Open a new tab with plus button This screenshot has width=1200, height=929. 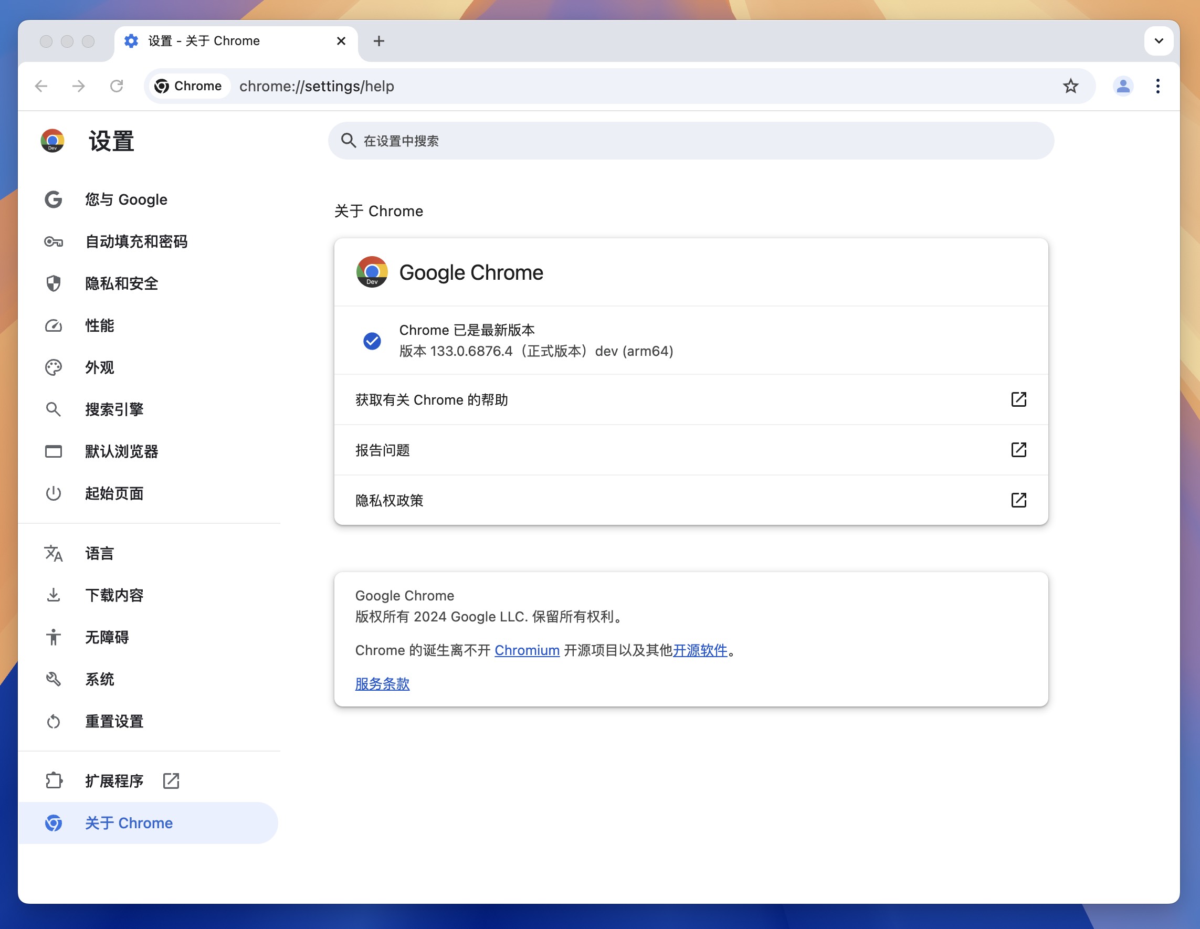point(378,40)
